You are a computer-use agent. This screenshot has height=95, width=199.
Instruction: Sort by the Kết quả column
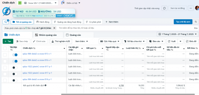[x=91, y=48]
